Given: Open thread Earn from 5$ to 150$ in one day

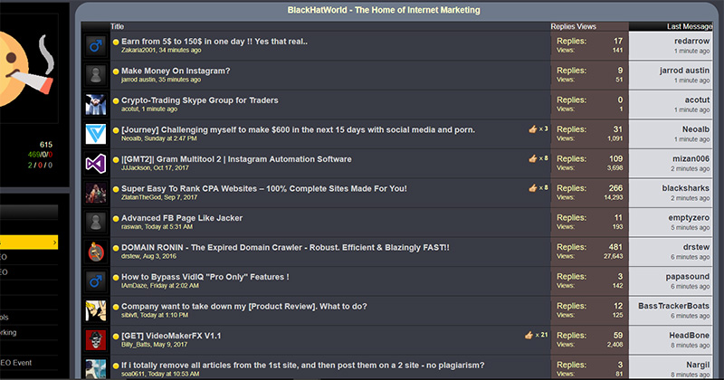Looking at the screenshot, I should 214,42.
